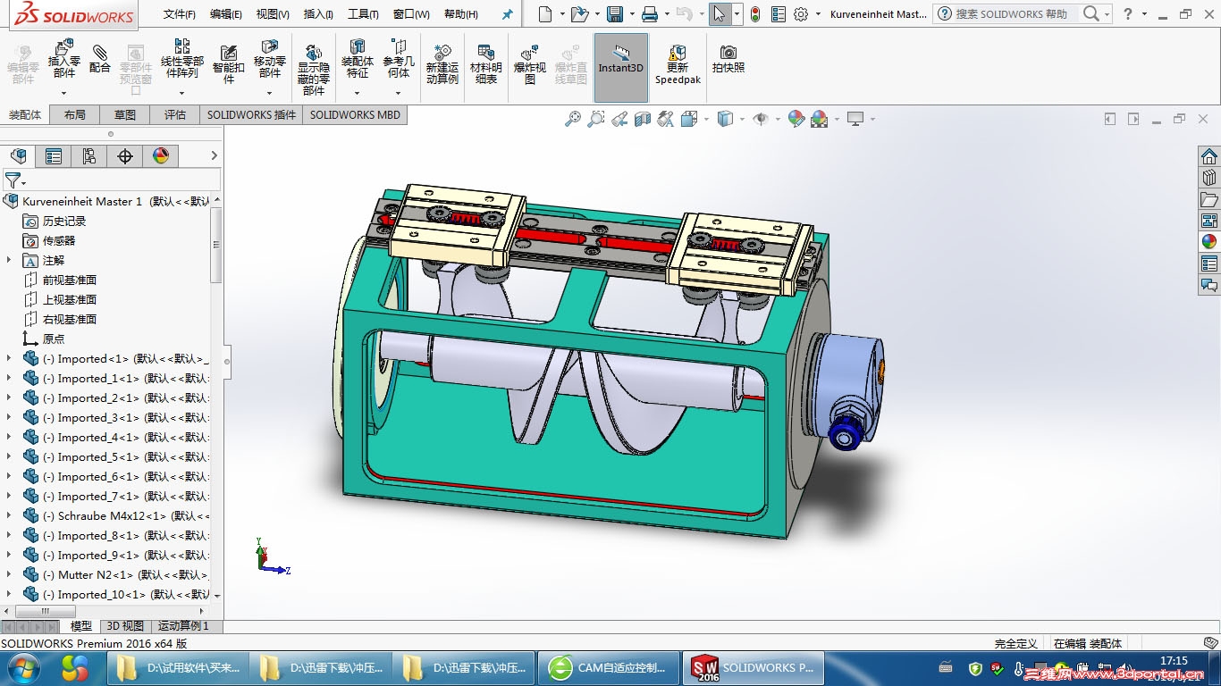Take a 拍快照 snapshot
1221x686 pixels.
click(728, 59)
